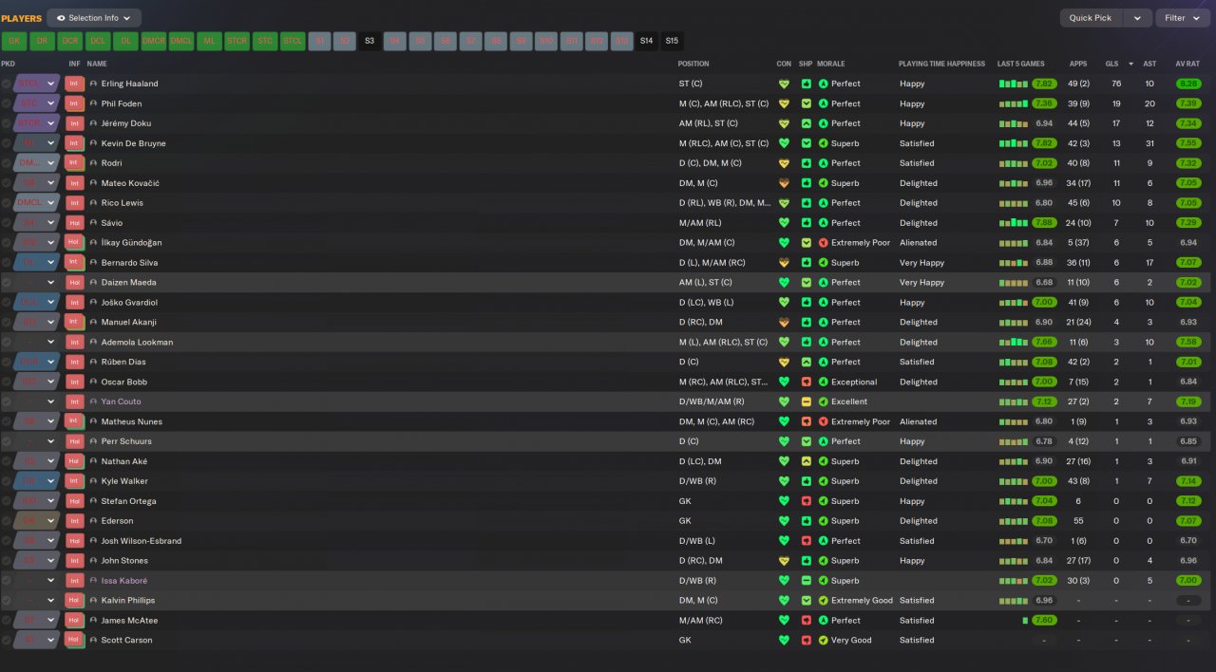
Task: Click morale icon for Kalvin Phillips
Action: (824, 600)
